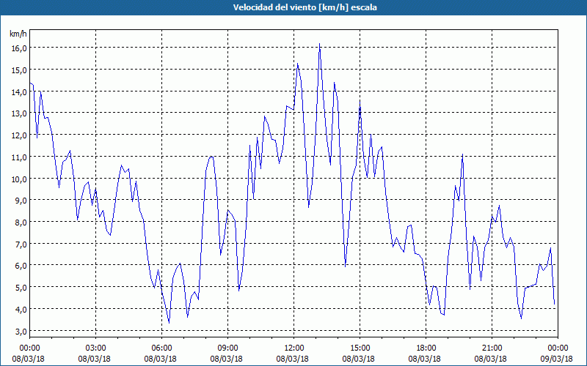Image resolution: width=587 pixels, height=366 pixels.
Task: Click the 8,0 y-axis value
Action: (x=21, y=223)
